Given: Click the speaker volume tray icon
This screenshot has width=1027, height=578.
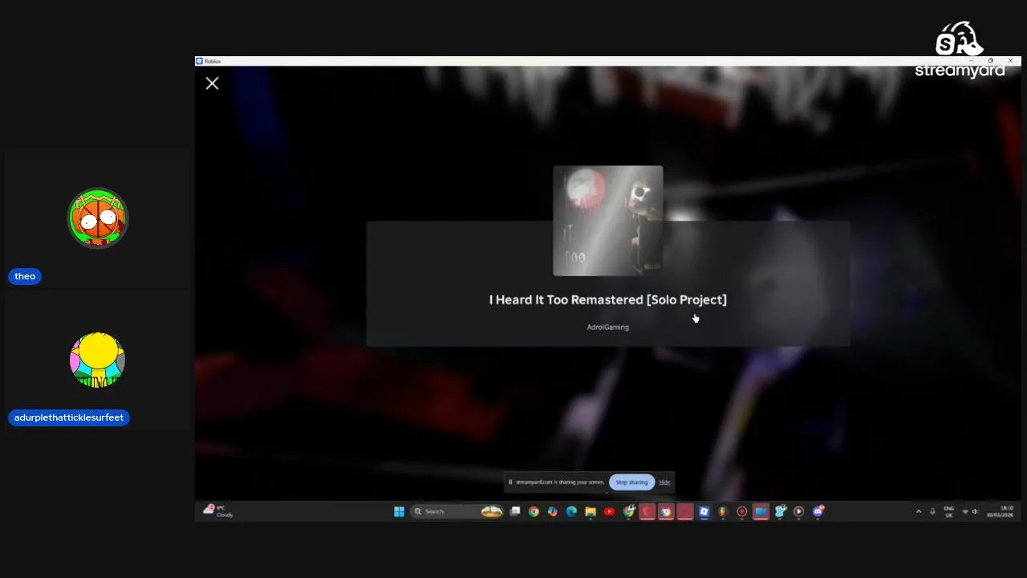Looking at the screenshot, I should [x=975, y=511].
